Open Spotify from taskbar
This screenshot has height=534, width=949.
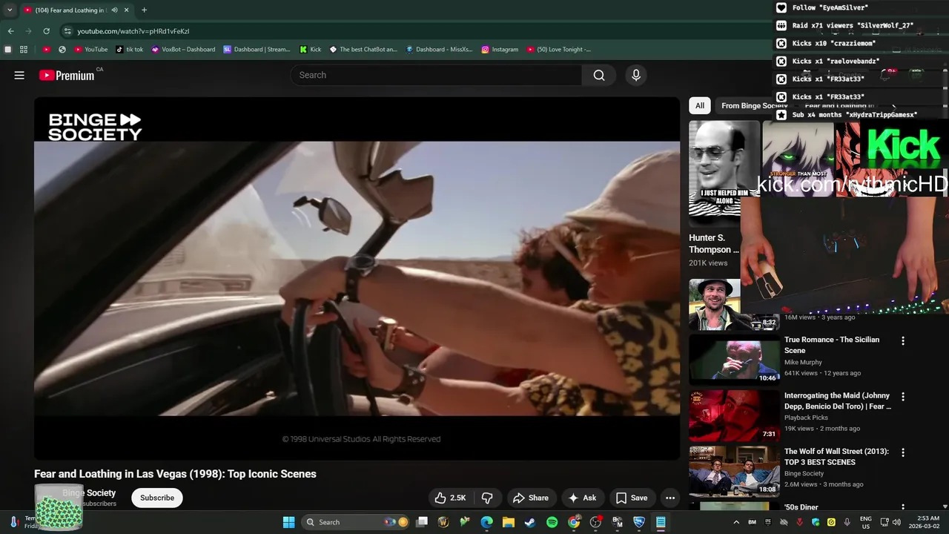tap(552, 522)
